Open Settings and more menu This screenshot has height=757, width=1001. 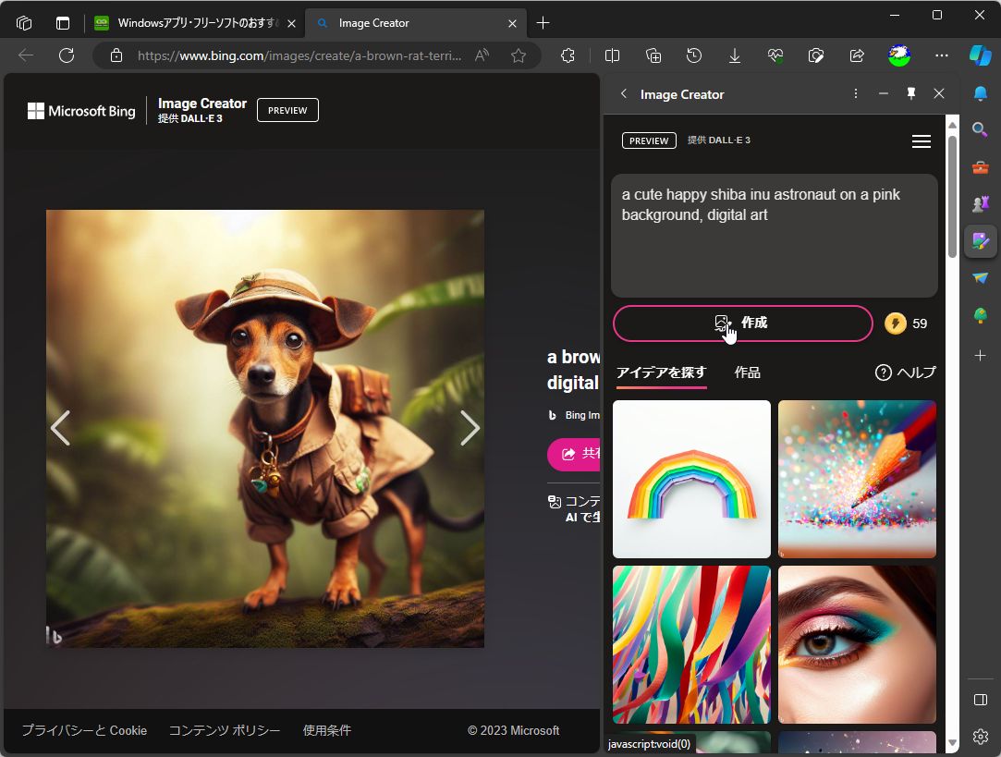pyautogui.click(x=942, y=55)
